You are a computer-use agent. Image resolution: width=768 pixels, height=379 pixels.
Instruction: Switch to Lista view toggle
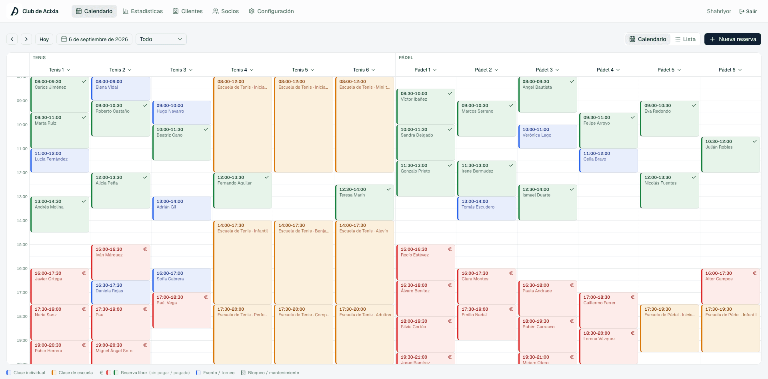pos(685,39)
